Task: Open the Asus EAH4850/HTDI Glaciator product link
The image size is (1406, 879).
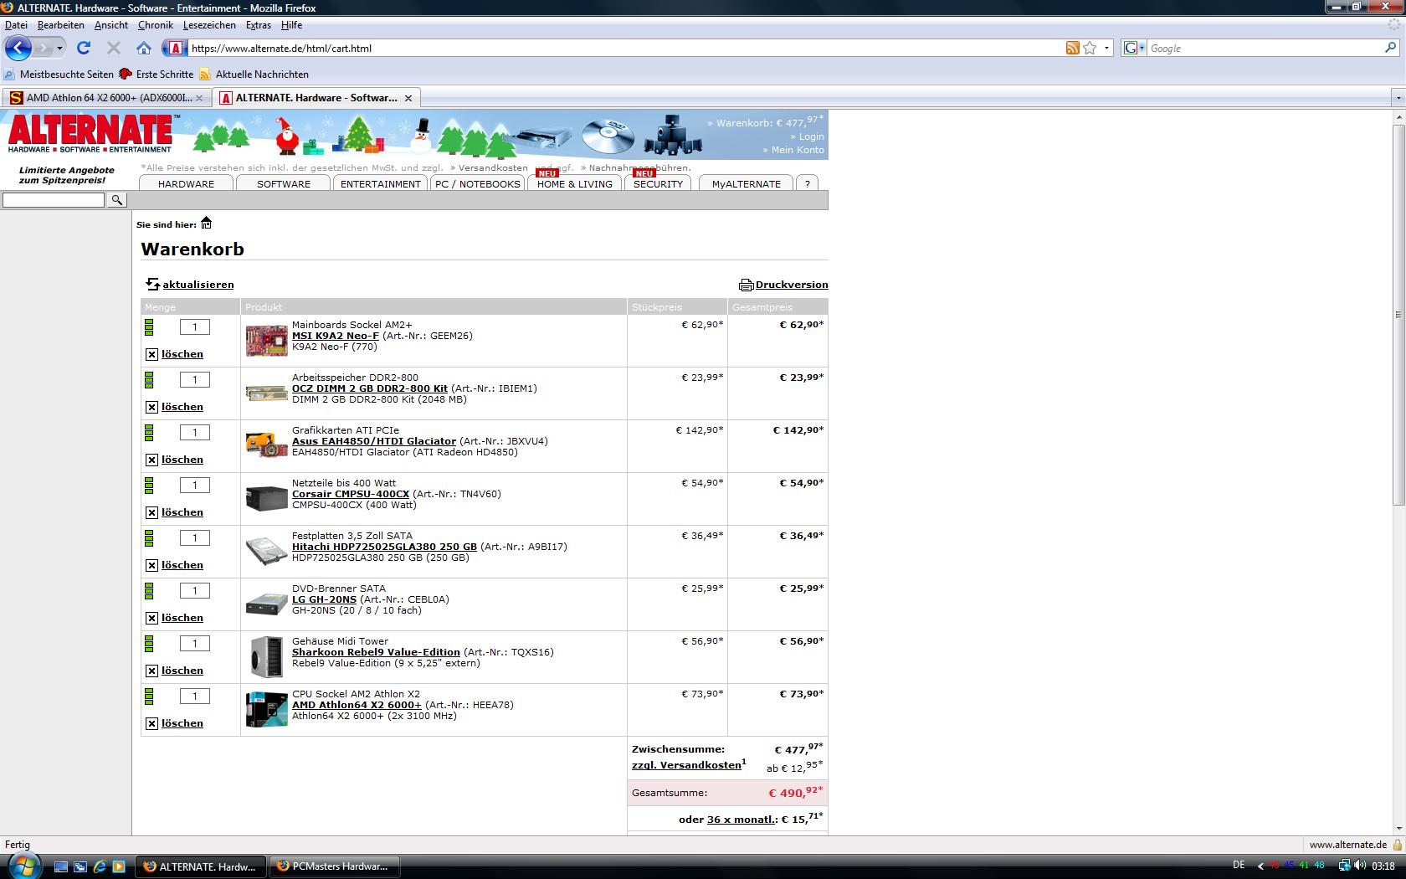Action: point(373,441)
